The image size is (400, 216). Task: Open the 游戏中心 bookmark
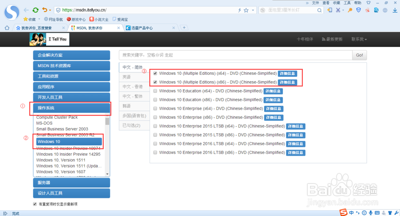(76, 19)
